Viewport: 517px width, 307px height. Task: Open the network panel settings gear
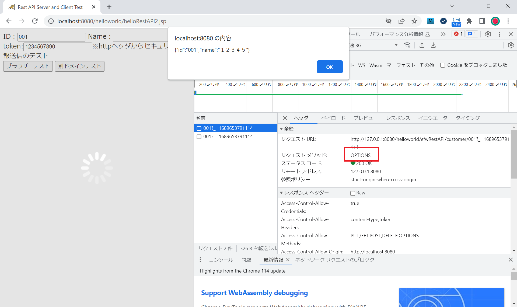(511, 45)
